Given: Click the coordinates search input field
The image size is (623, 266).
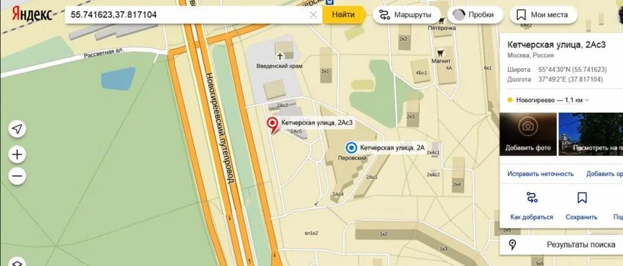Looking at the screenshot, I should coord(187,15).
